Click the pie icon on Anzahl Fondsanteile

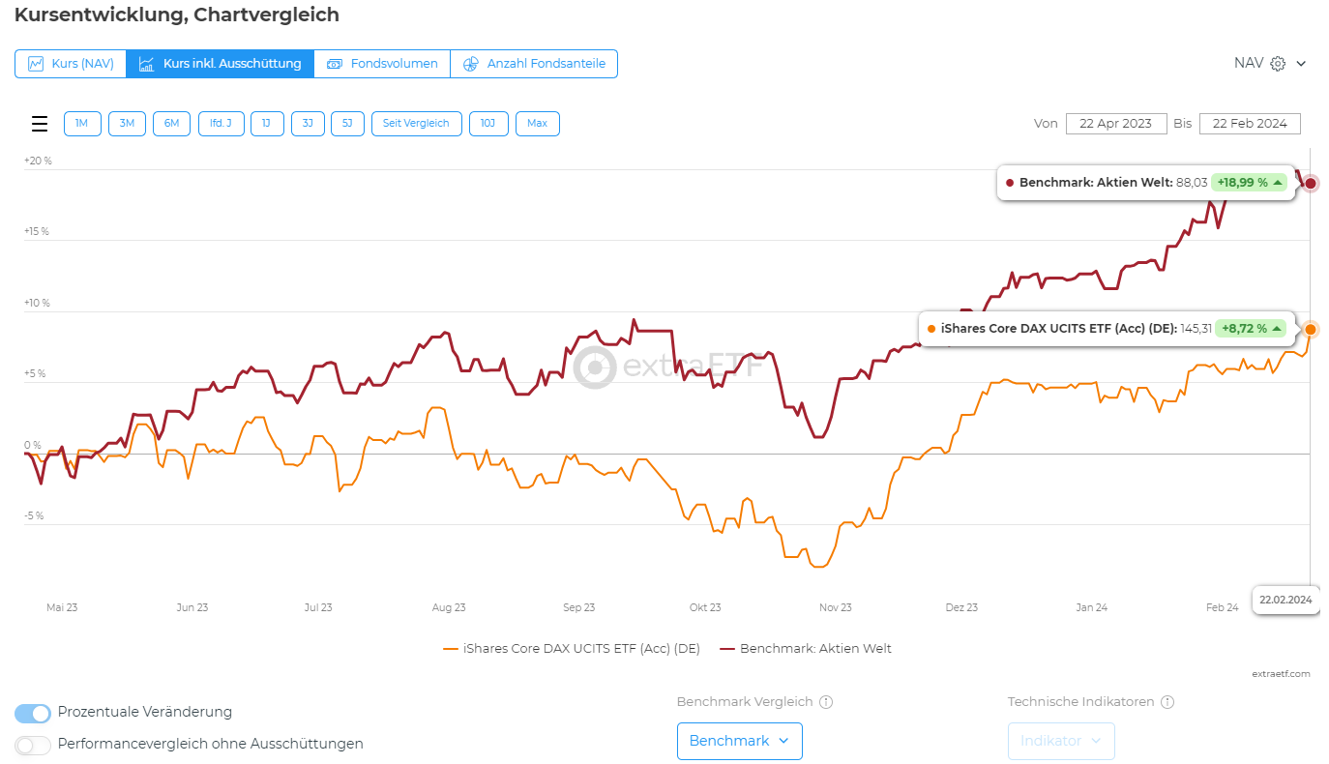(x=471, y=64)
